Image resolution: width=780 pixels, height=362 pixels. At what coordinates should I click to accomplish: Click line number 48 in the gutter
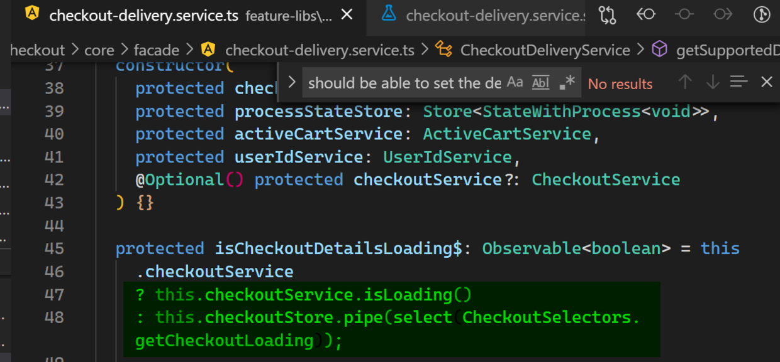(x=54, y=317)
